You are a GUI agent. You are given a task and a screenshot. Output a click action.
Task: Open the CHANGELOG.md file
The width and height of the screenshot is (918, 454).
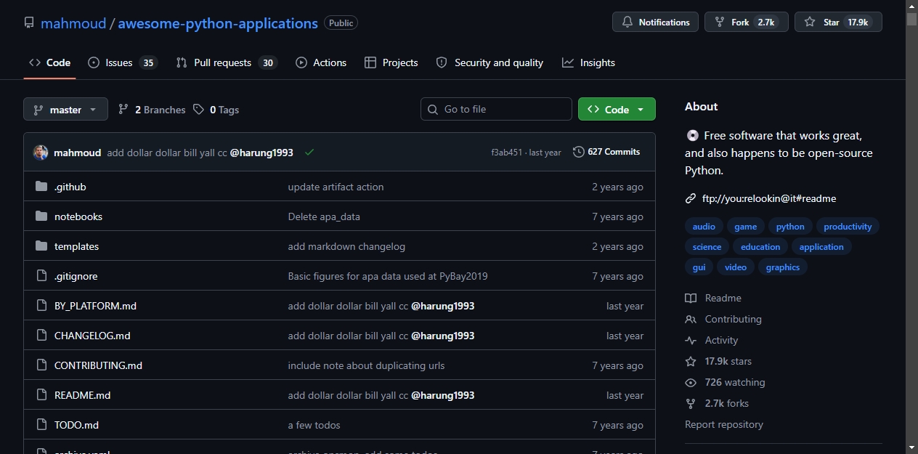click(x=92, y=336)
